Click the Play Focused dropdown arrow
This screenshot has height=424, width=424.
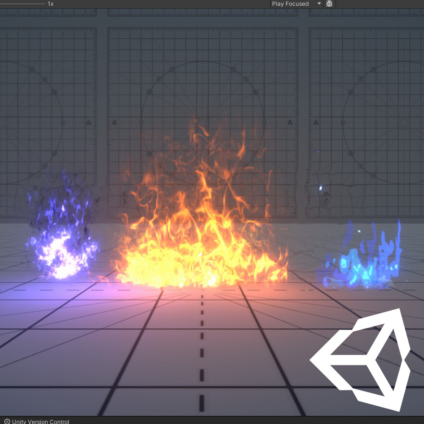coord(319,4)
